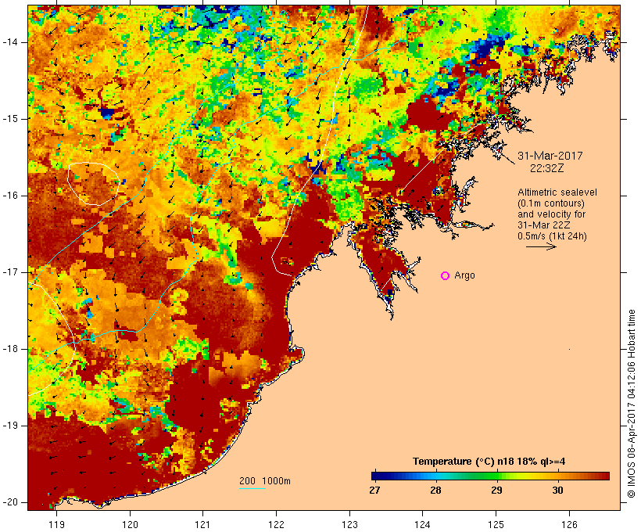Click longitude axis label '121'
This screenshot has width=641, height=532.
[202, 524]
